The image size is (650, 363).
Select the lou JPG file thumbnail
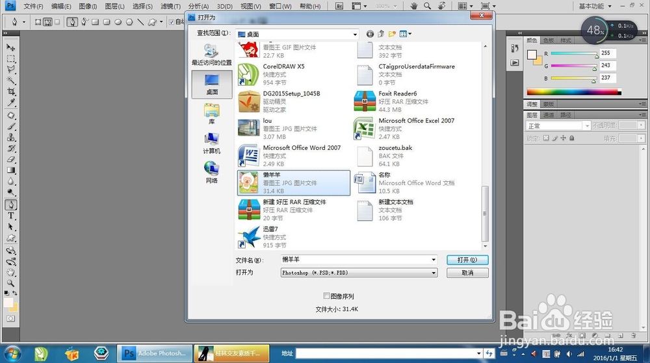pos(248,128)
